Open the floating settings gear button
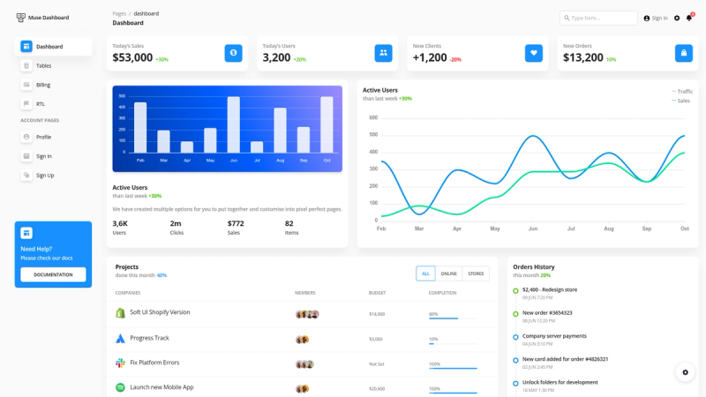 [685, 372]
